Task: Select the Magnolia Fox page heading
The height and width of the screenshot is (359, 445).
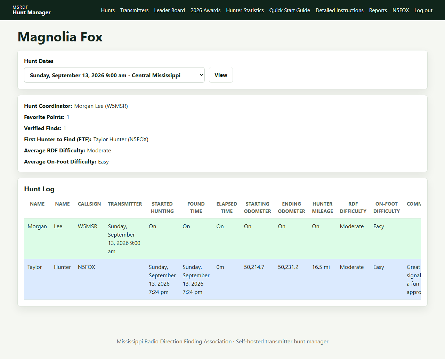Action: pos(60,37)
